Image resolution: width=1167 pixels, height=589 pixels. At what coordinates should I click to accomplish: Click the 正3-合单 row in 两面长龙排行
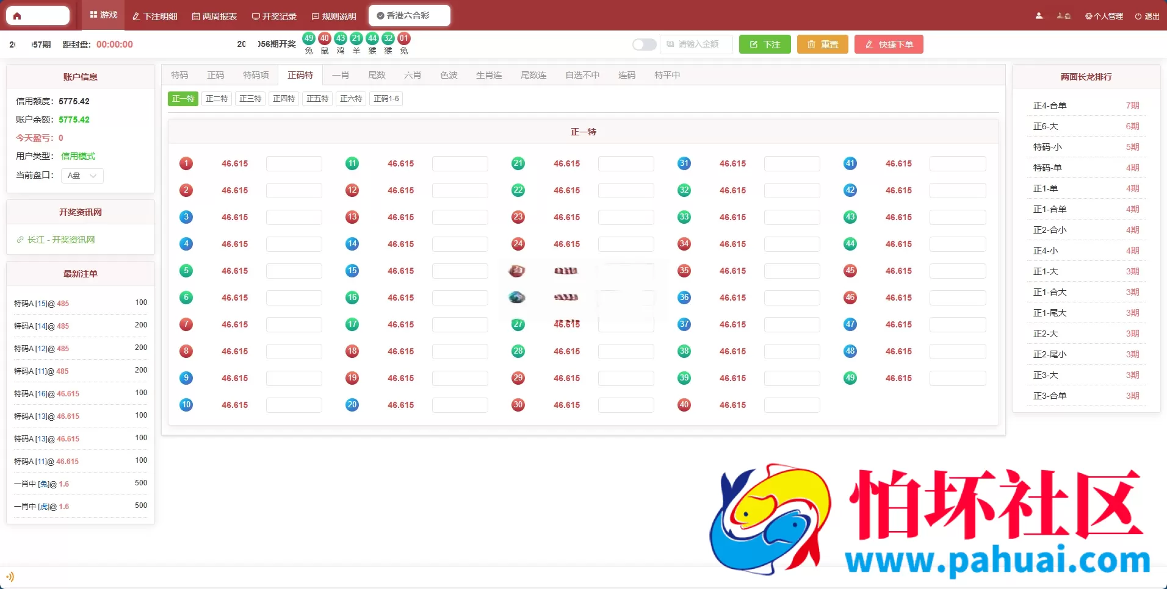point(1086,396)
